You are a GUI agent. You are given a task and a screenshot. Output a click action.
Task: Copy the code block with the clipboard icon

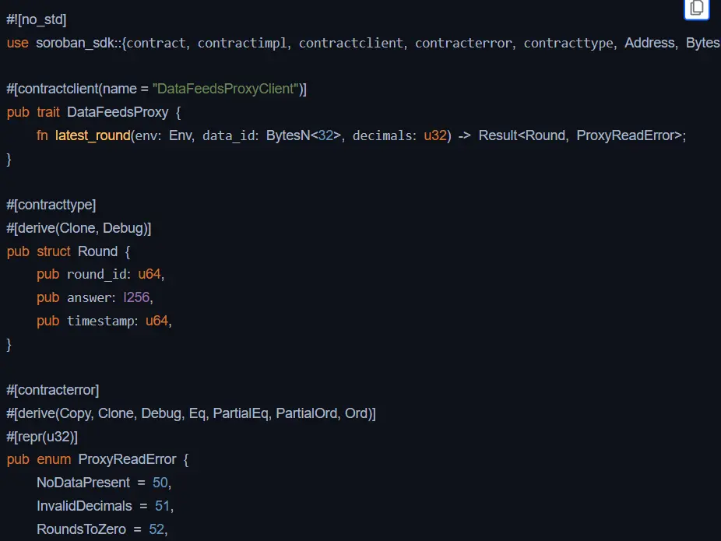click(697, 8)
